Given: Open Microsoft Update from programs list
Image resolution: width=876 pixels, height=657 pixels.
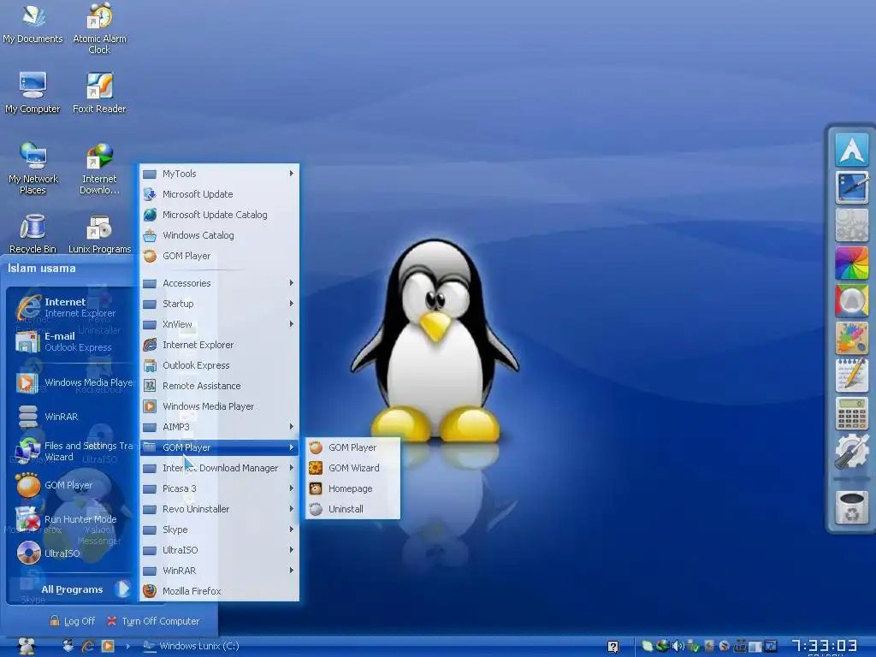Looking at the screenshot, I should click(219, 194).
